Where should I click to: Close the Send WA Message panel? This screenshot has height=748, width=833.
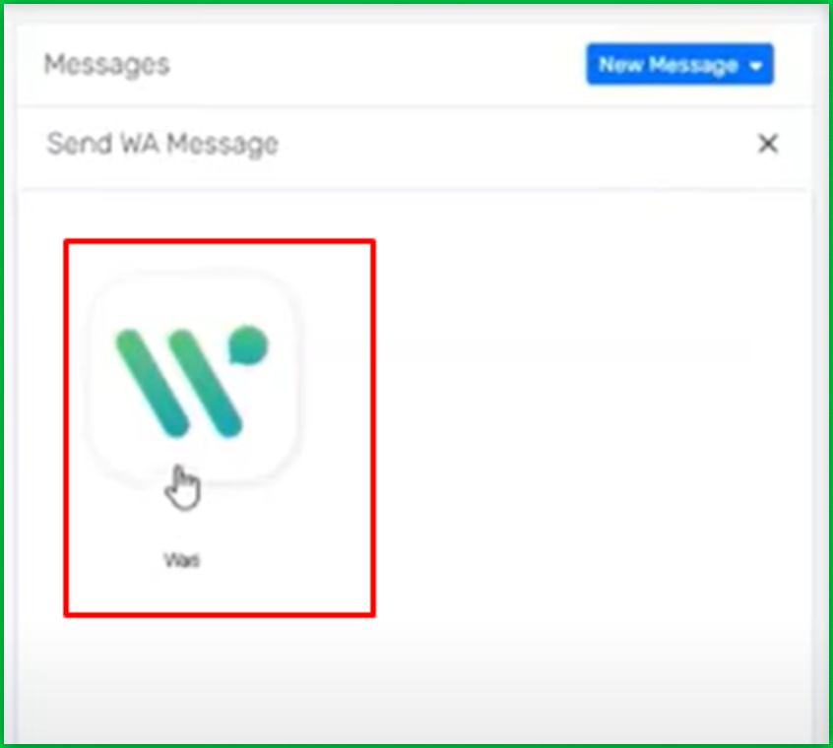768,144
